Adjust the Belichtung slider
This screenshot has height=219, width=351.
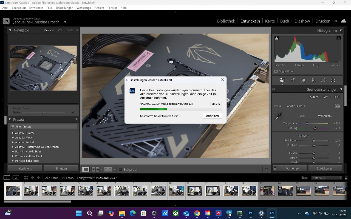click(313, 141)
